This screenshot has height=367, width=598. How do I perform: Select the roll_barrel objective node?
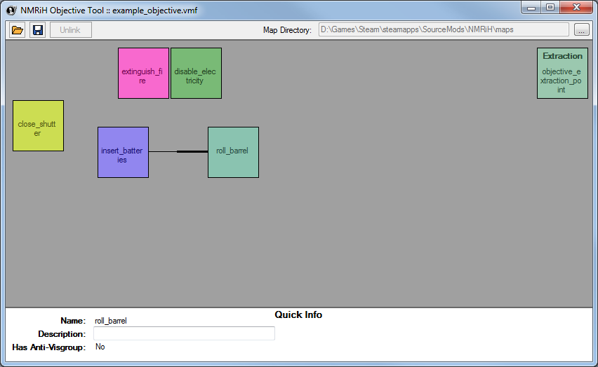(233, 152)
